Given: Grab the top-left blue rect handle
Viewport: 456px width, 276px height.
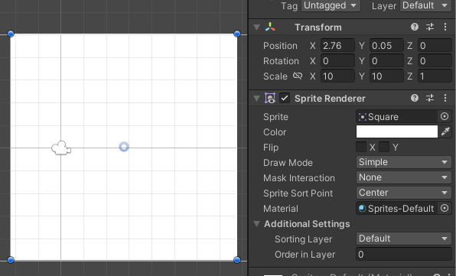Looking at the screenshot, I should coord(11,34).
